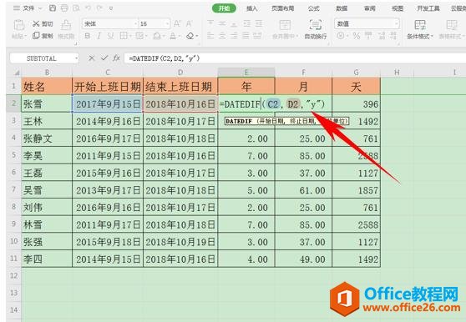Toggle Italic formatting button
The image size is (466, 322).
coord(99,36)
